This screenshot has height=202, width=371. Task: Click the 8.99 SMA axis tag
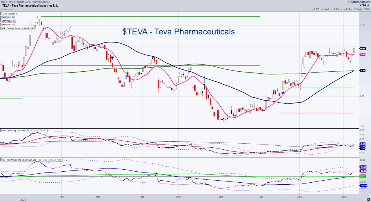(363, 71)
